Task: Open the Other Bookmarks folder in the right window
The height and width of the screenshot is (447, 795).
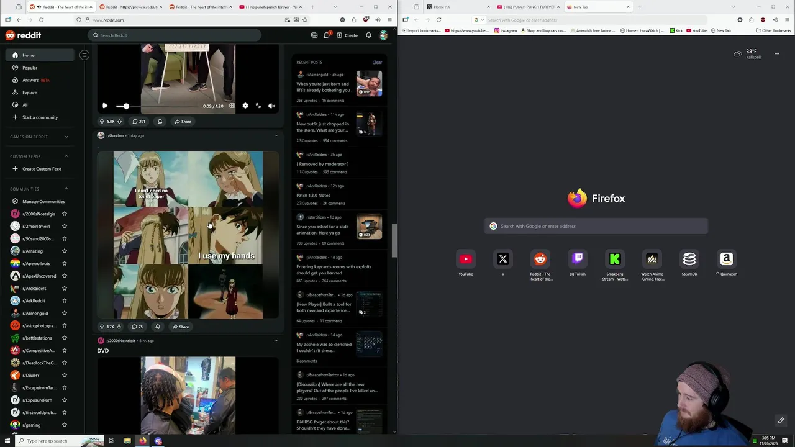Action: (x=773, y=30)
